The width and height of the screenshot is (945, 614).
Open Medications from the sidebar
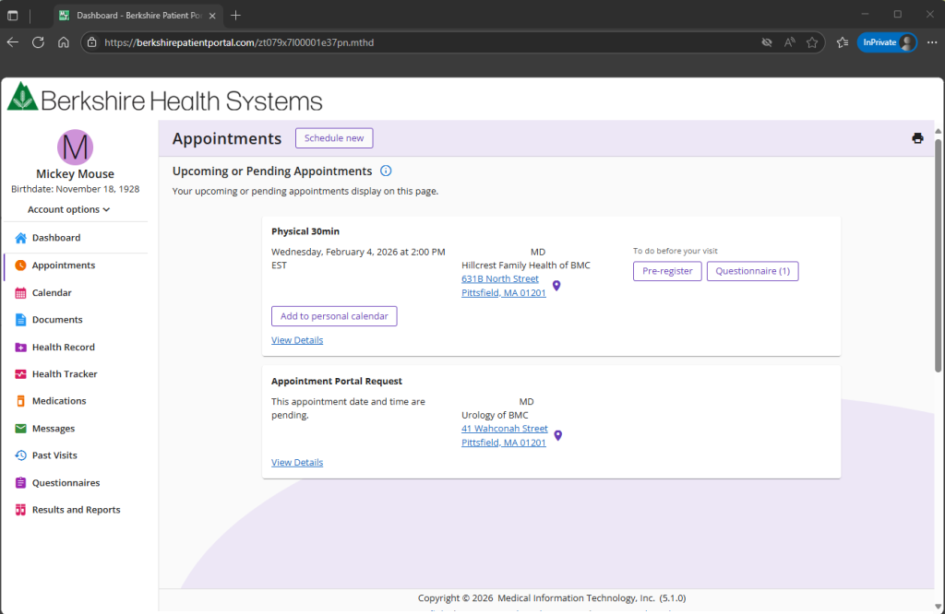pyautogui.click(x=58, y=401)
